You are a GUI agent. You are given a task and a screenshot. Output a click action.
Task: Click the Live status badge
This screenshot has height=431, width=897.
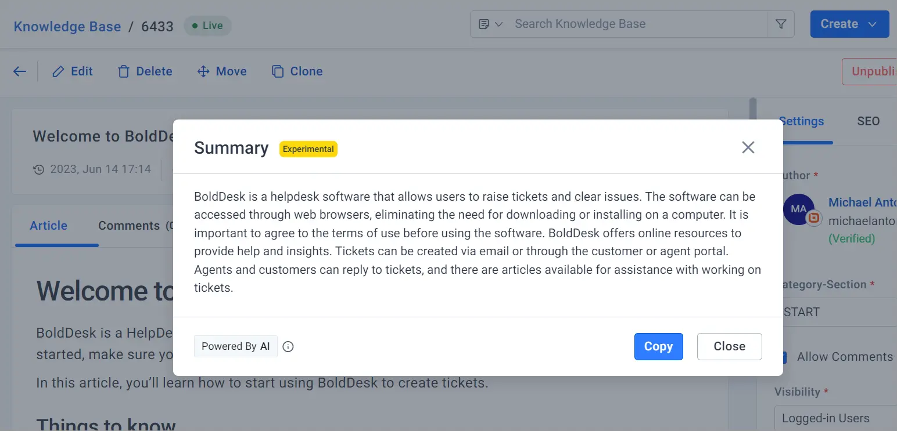click(x=207, y=26)
